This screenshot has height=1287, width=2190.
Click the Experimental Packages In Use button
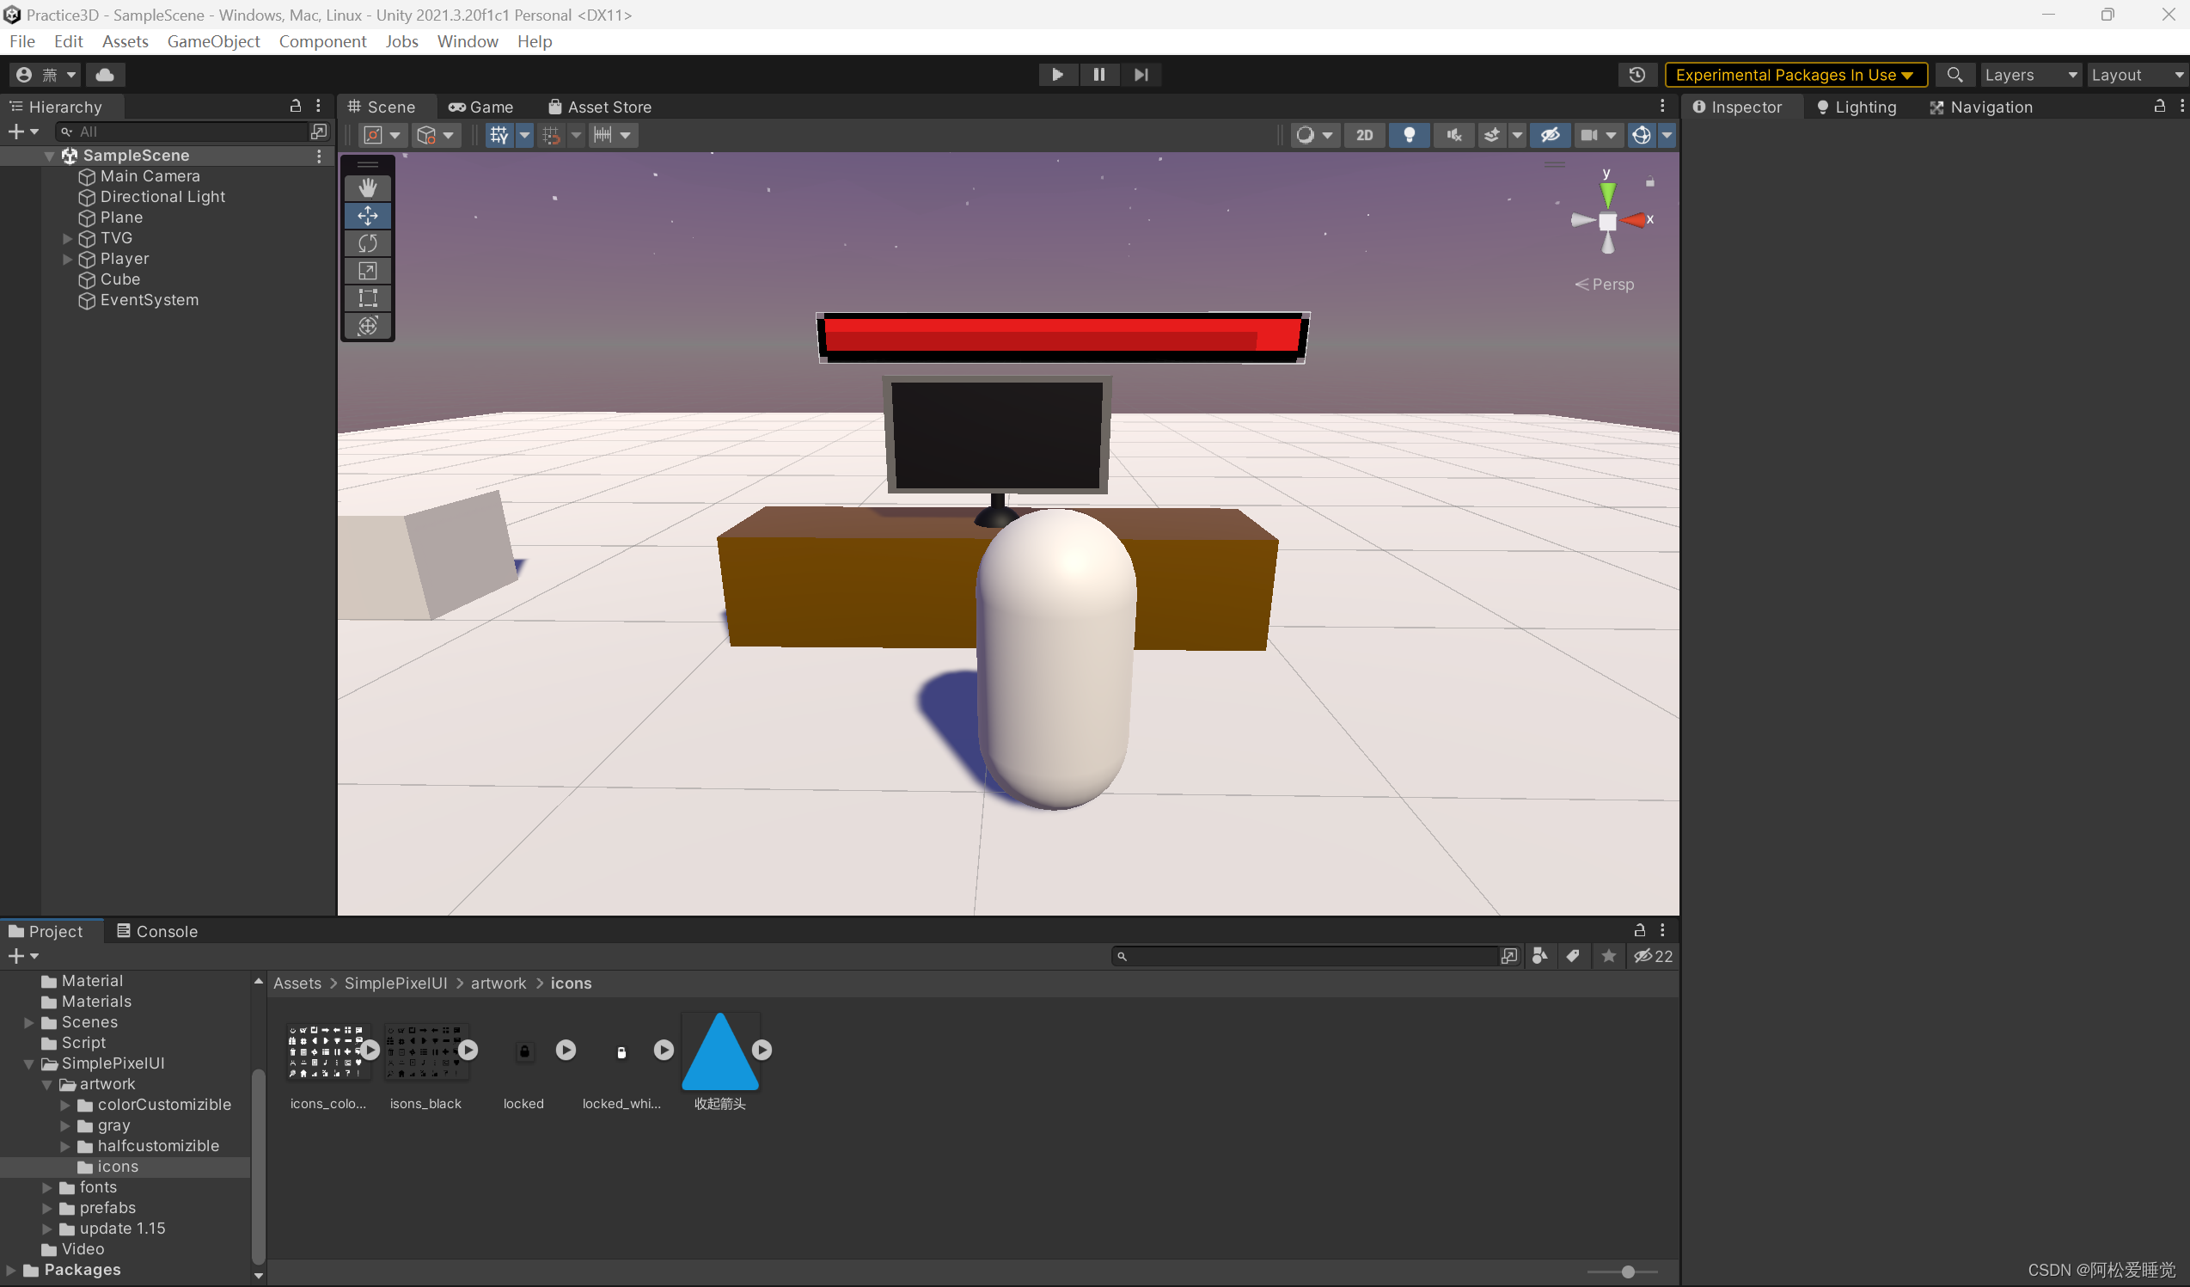click(x=1795, y=75)
